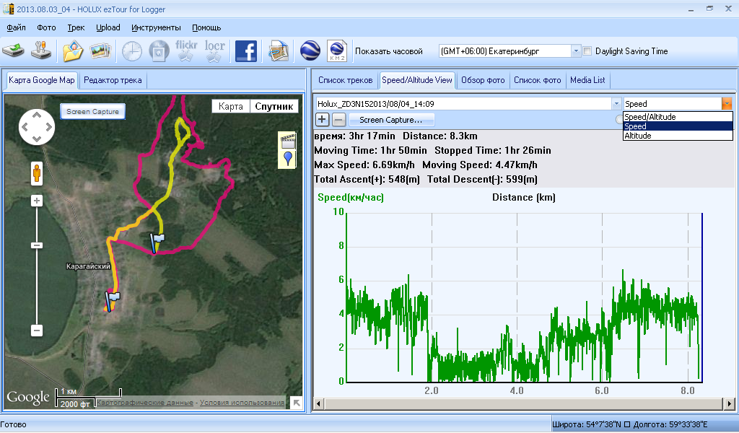Open the Upload menu

tap(108, 27)
